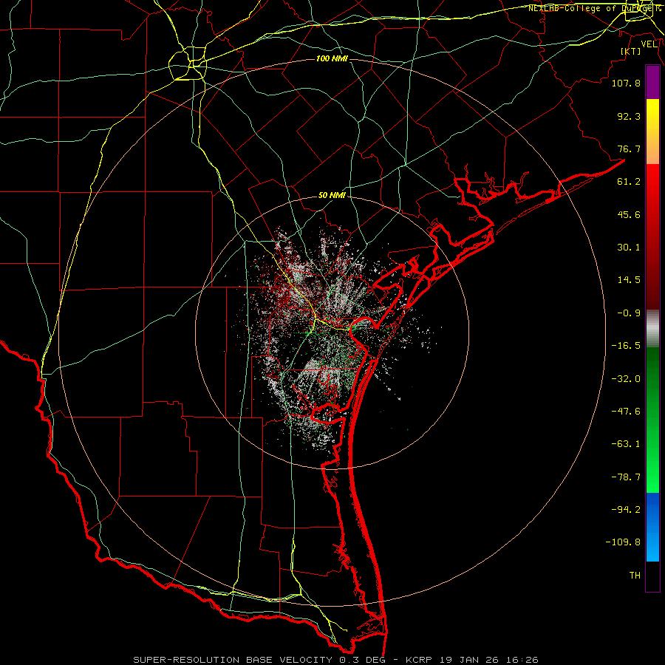
Task: Click the -47.6 velocity scale value
Action: pyautogui.click(x=626, y=412)
